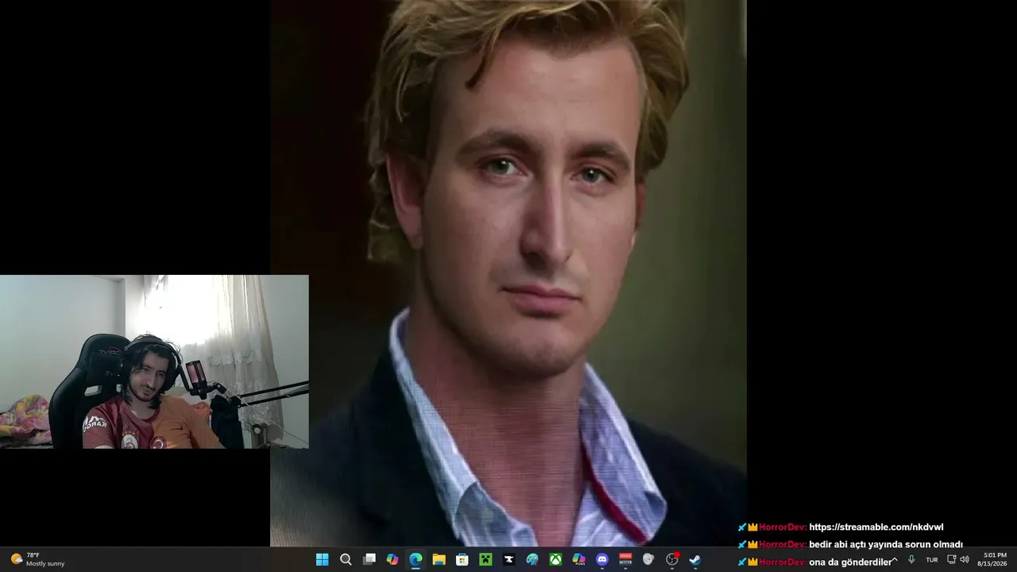Switch to Discord on the taskbar
1017x572 pixels.
coord(602,559)
